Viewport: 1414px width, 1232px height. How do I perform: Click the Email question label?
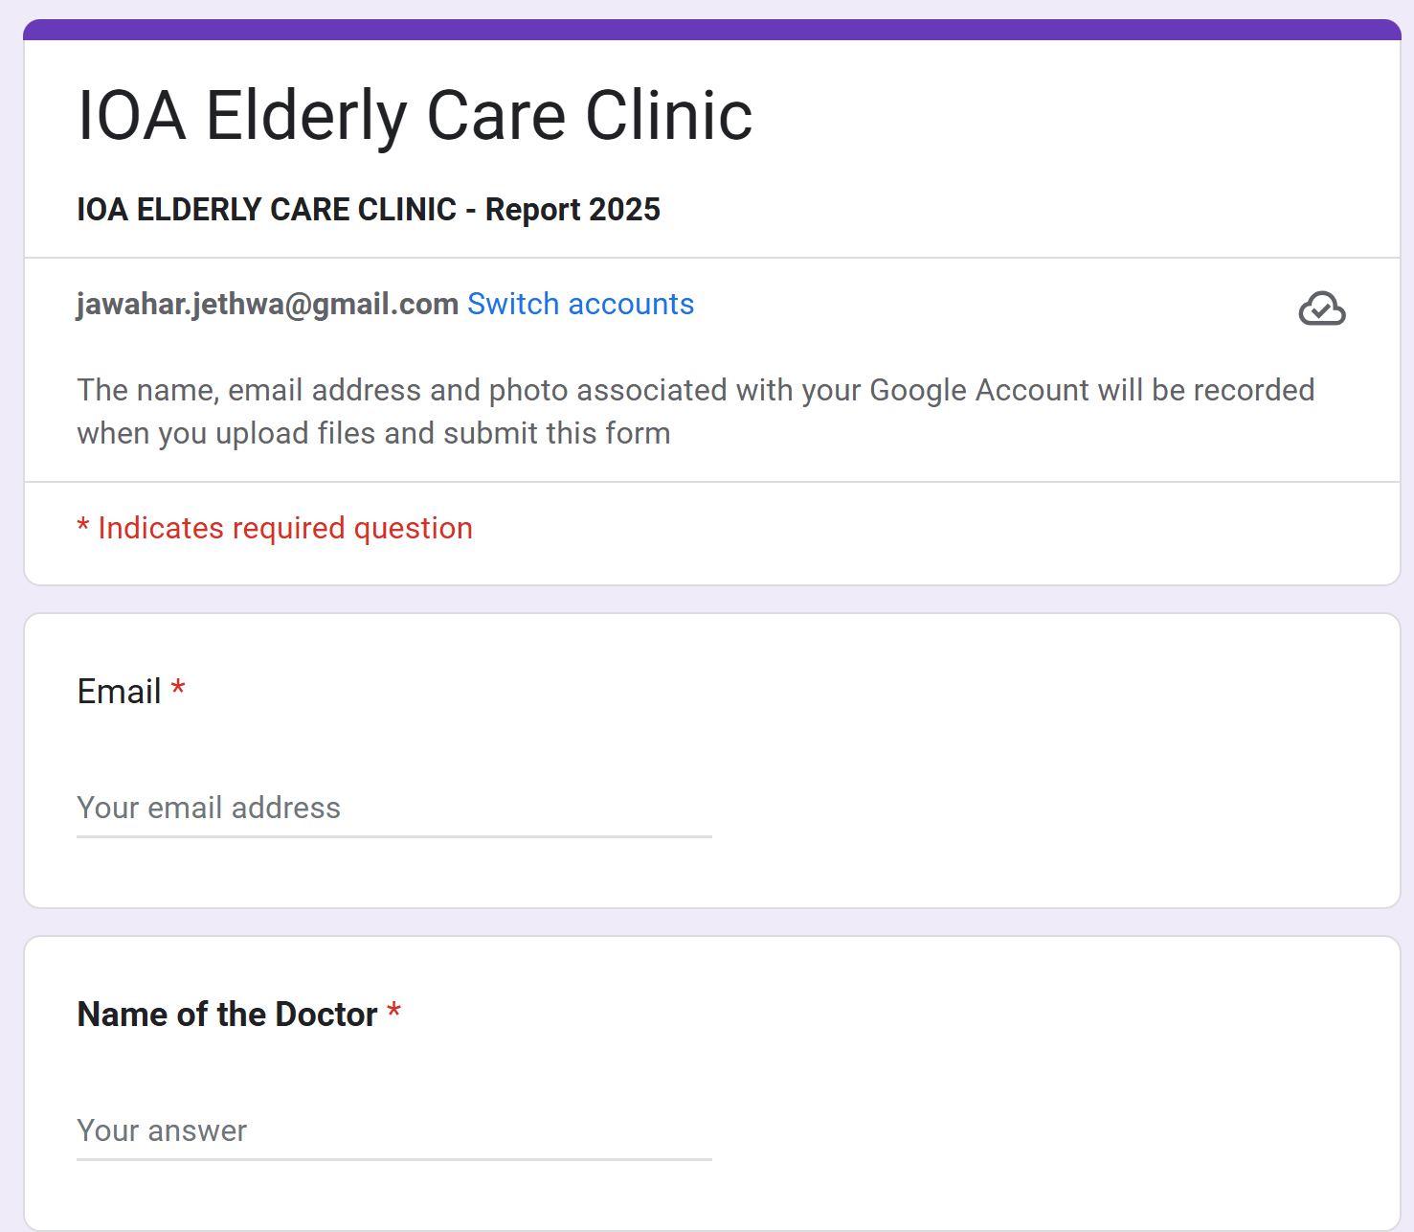tap(119, 691)
